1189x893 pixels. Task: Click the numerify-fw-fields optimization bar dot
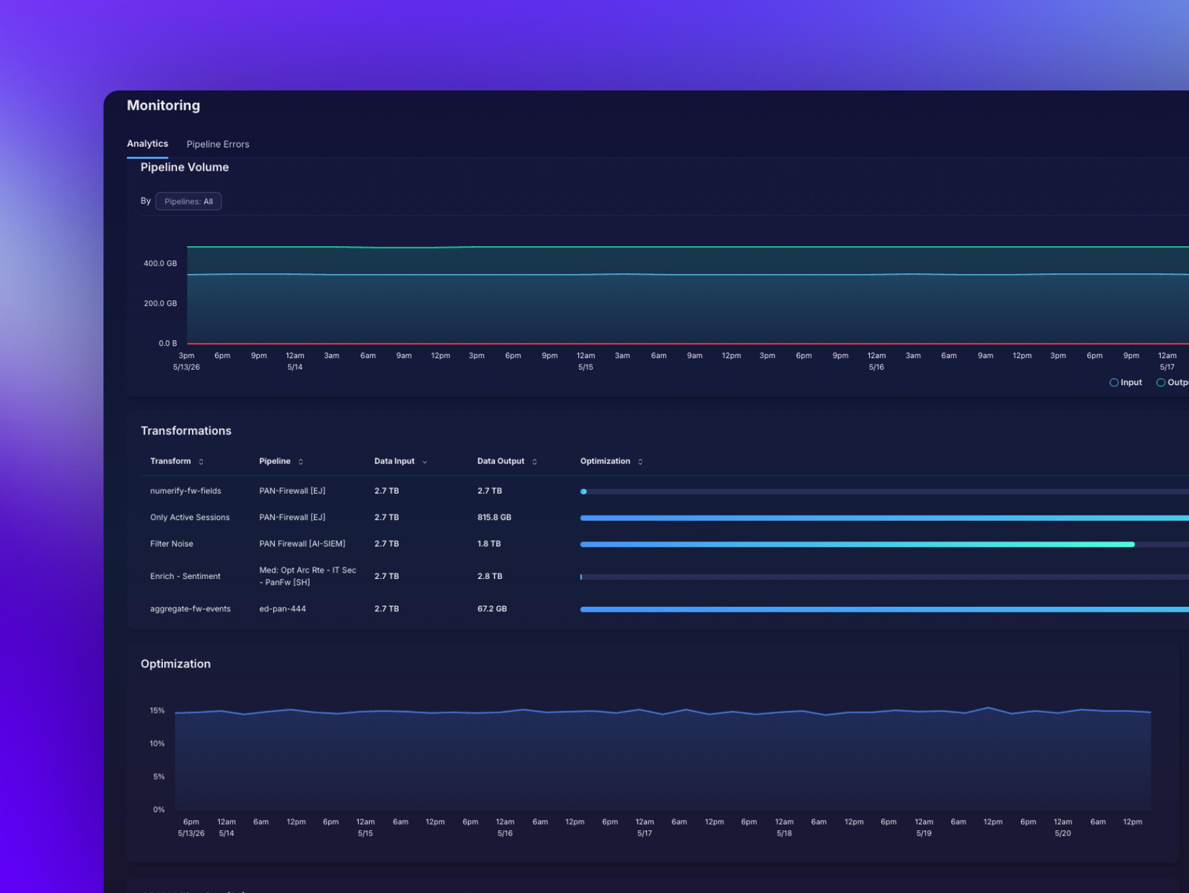click(x=583, y=492)
